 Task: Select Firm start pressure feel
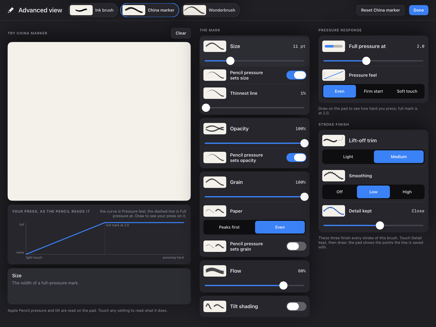click(373, 91)
